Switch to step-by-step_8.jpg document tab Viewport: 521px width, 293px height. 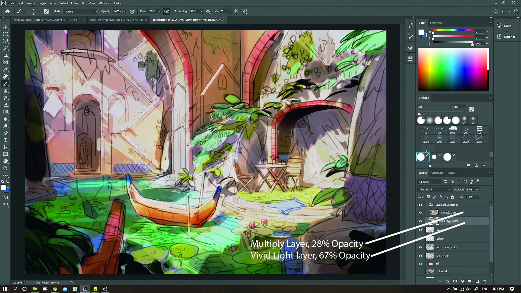point(47,20)
